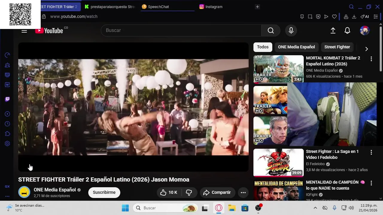Open sidebar three-dots setup menu

(7, 196)
